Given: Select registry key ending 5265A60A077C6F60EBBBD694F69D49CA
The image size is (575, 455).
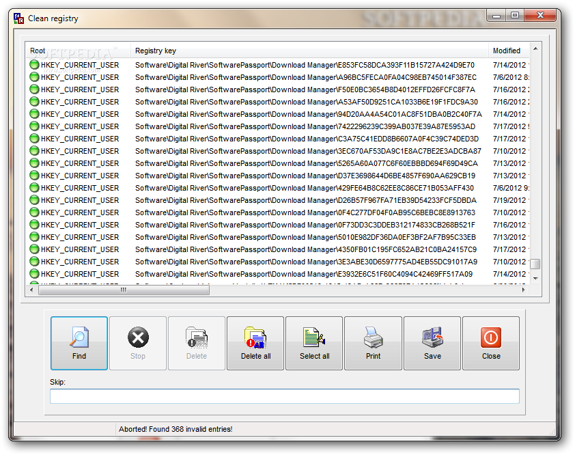Looking at the screenshot, I should click(x=307, y=163).
